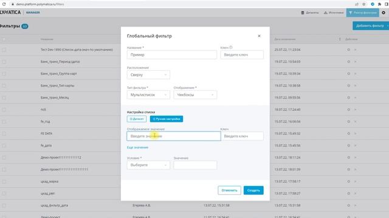Switch to the Источники tab

(x=334, y=13)
